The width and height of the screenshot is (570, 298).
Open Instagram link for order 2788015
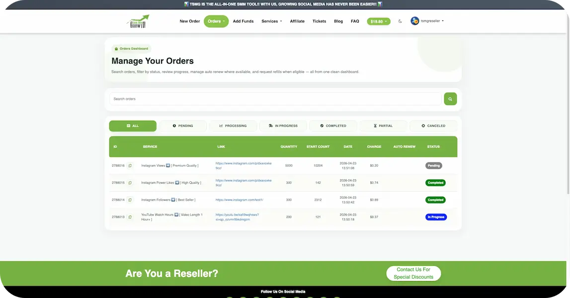[x=243, y=183]
